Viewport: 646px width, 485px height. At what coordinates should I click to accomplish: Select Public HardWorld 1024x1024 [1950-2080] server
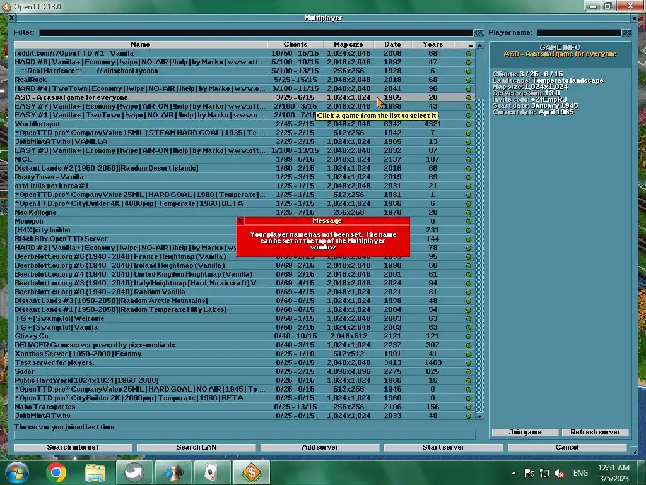(x=244, y=381)
